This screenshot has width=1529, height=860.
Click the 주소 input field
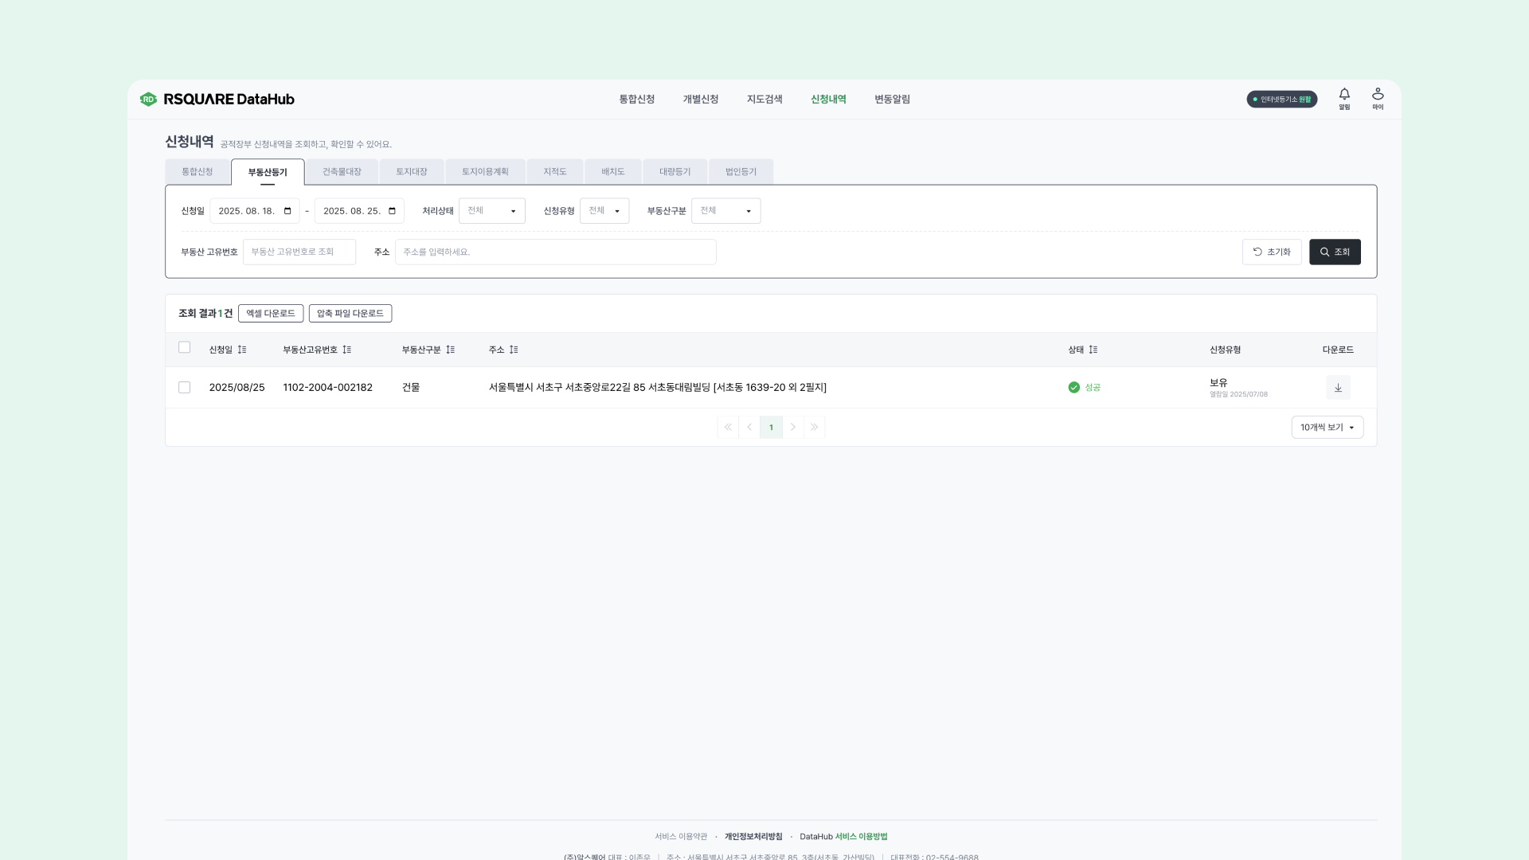(555, 252)
